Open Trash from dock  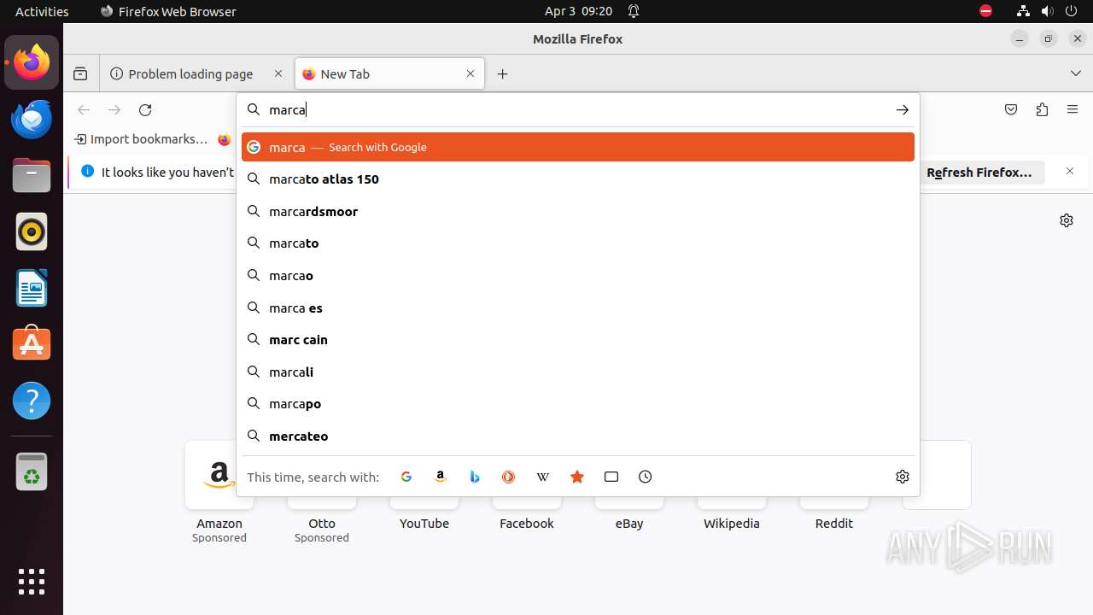(32, 471)
